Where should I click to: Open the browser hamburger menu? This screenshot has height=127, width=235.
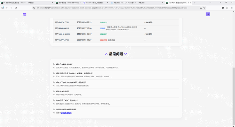click(x=232, y=8)
